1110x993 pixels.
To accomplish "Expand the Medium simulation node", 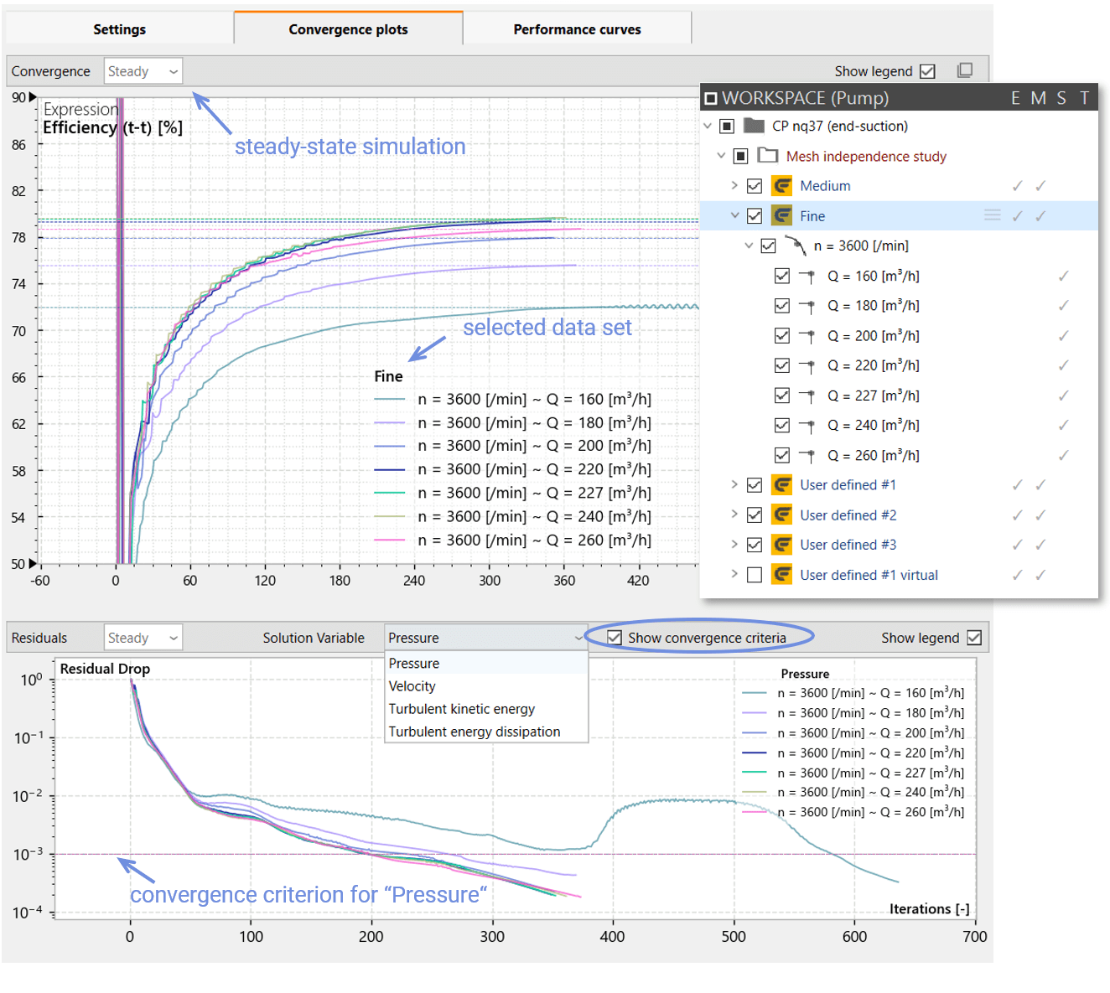I will 734,186.
